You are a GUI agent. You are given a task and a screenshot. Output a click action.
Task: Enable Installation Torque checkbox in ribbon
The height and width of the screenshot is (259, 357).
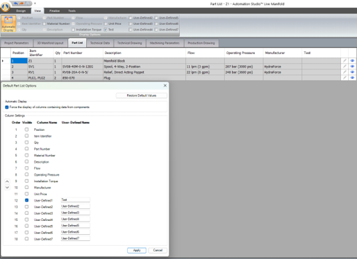tap(73, 30)
